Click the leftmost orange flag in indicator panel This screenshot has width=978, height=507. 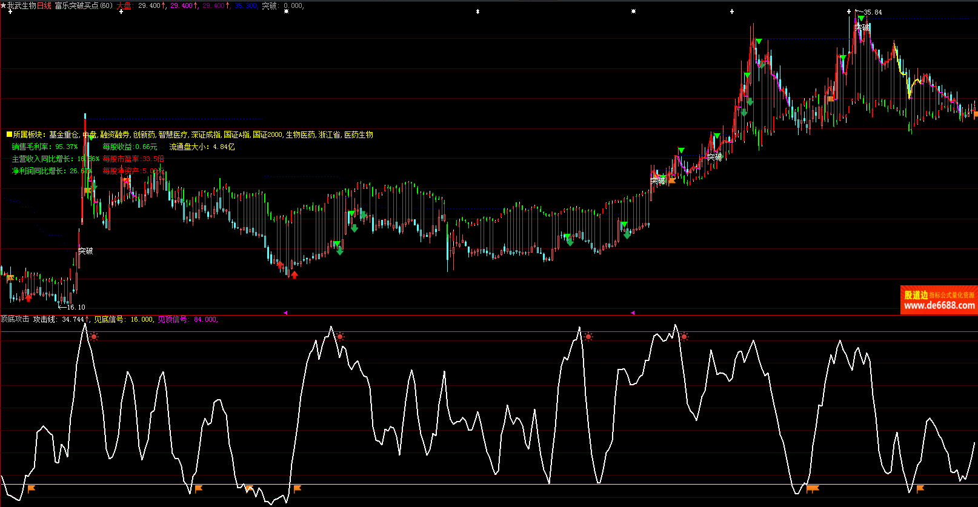pyautogui.click(x=32, y=488)
